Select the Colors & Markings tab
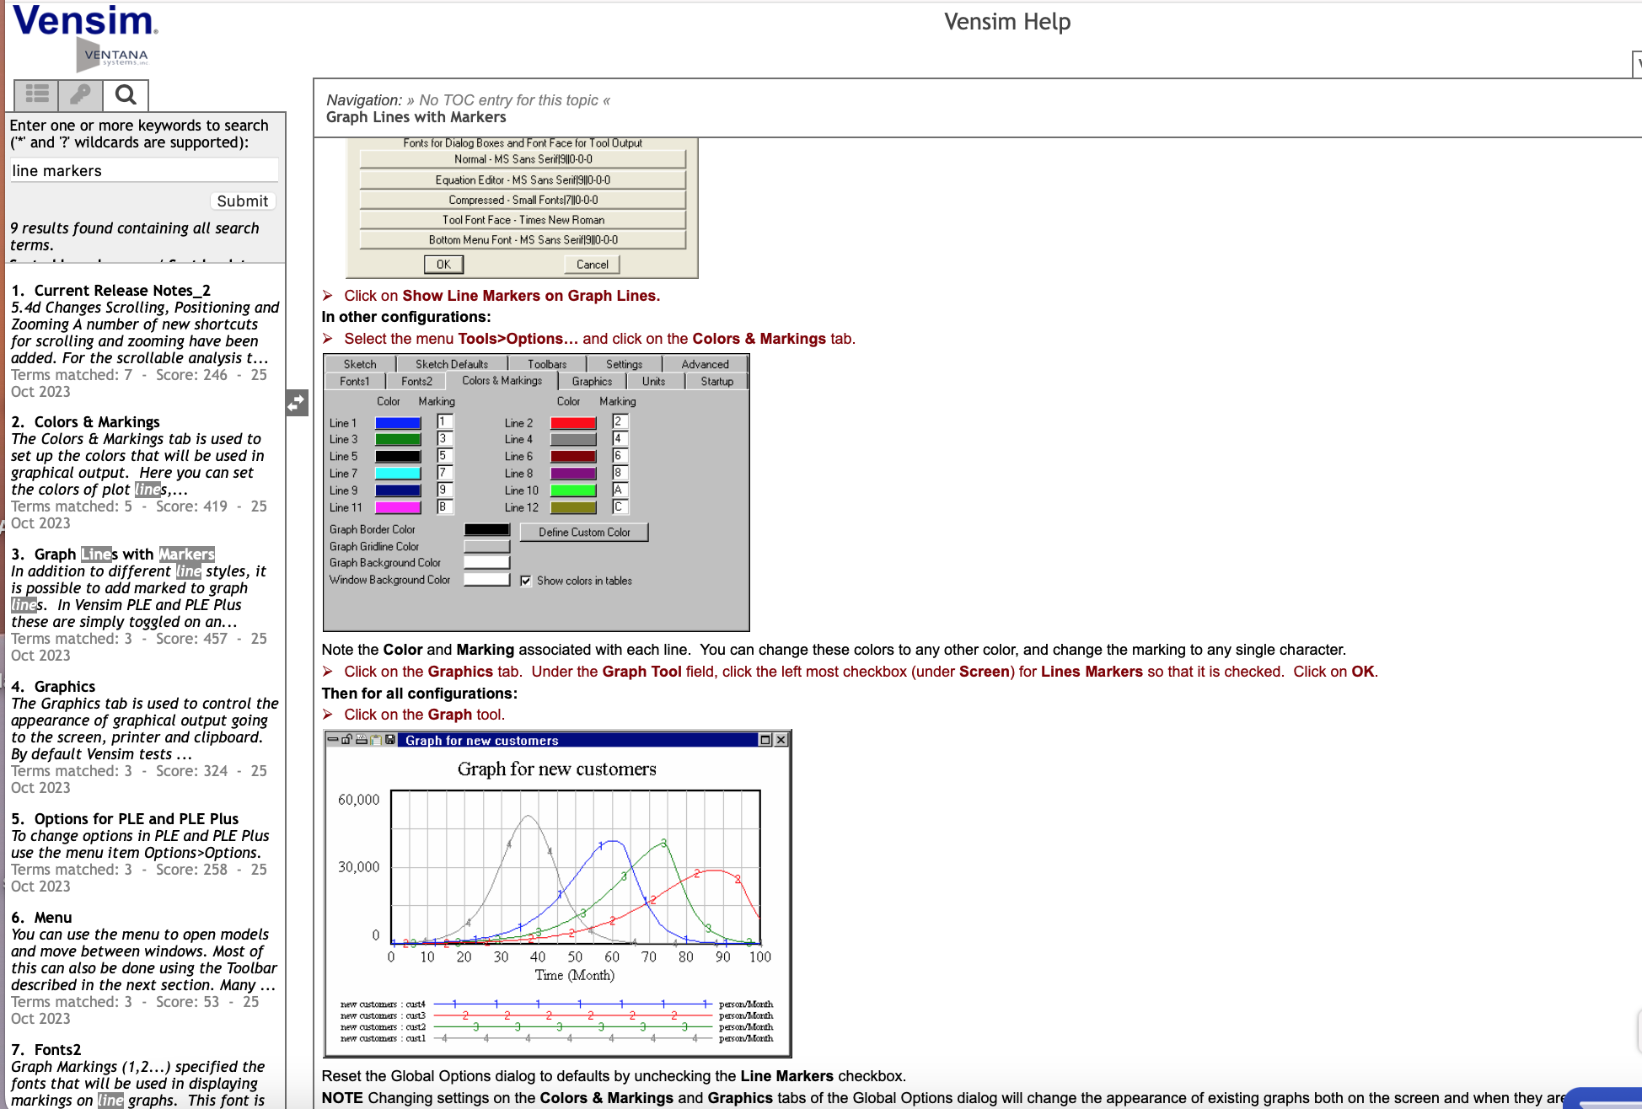 point(502,380)
